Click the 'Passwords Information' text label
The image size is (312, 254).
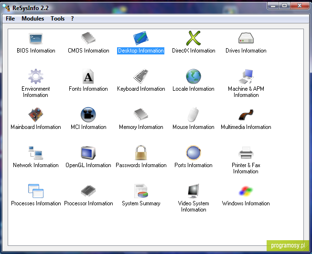click(x=141, y=165)
